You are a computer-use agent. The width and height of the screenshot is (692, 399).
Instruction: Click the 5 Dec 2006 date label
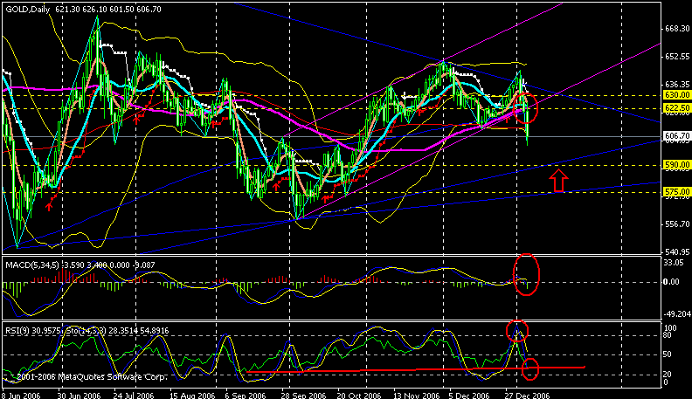pyautogui.click(x=469, y=395)
